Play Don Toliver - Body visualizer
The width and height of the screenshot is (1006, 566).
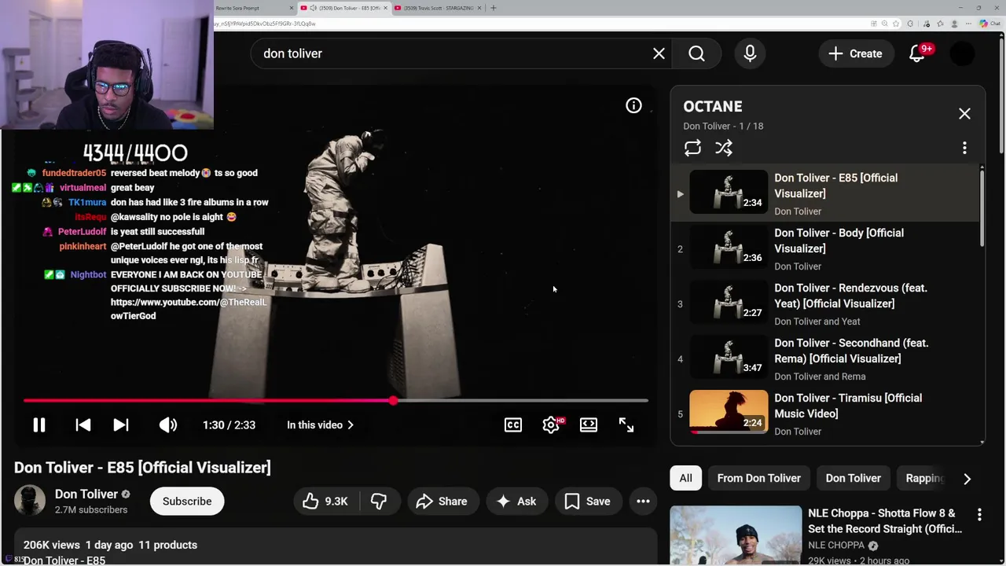[x=825, y=249]
